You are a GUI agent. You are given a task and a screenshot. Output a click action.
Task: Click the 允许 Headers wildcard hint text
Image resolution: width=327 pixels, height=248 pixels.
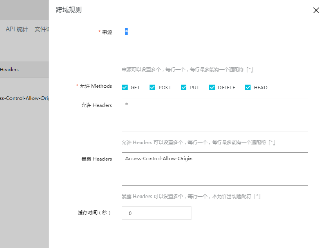tap(198, 142)
